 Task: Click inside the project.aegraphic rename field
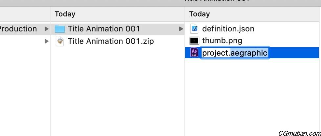235,53
